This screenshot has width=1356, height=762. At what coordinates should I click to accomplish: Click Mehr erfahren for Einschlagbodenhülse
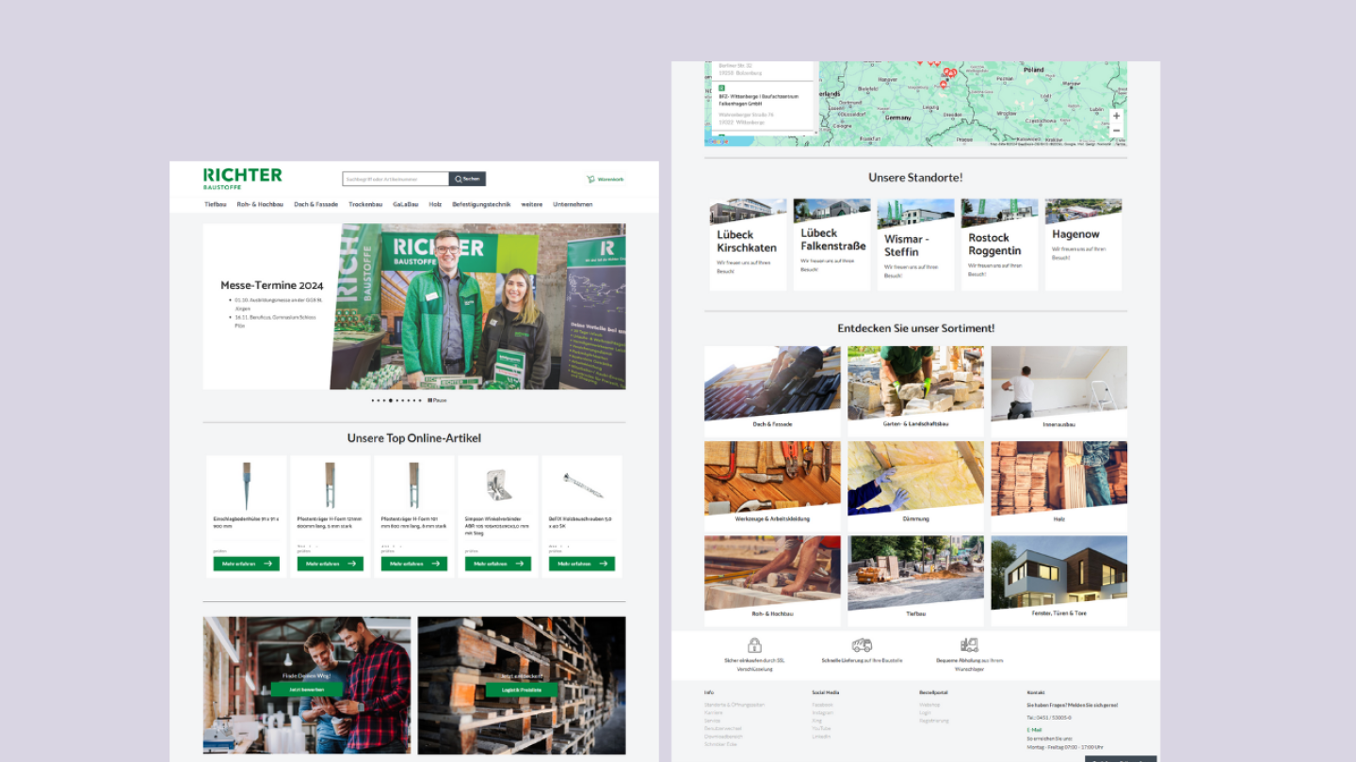(247, 564)
